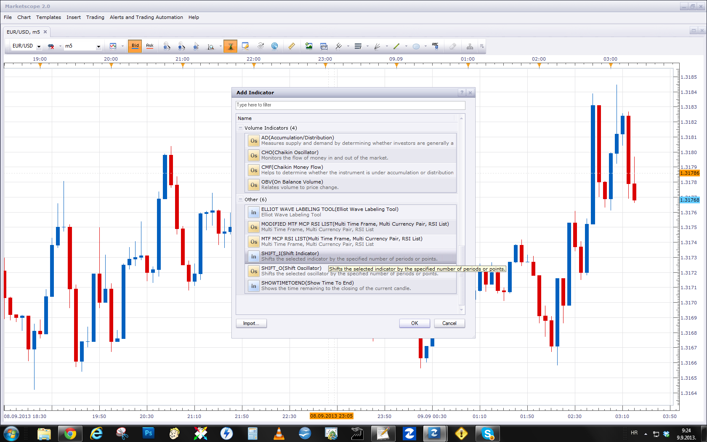The width and height of the screenshot is (707, 442).
Task: Click the indicator filter text field
Action: tap(350, 105)
